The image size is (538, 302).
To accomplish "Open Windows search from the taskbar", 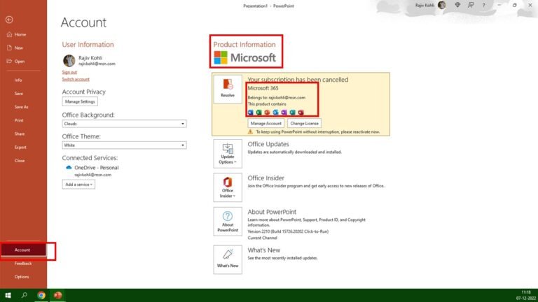I will coord(24,295).
